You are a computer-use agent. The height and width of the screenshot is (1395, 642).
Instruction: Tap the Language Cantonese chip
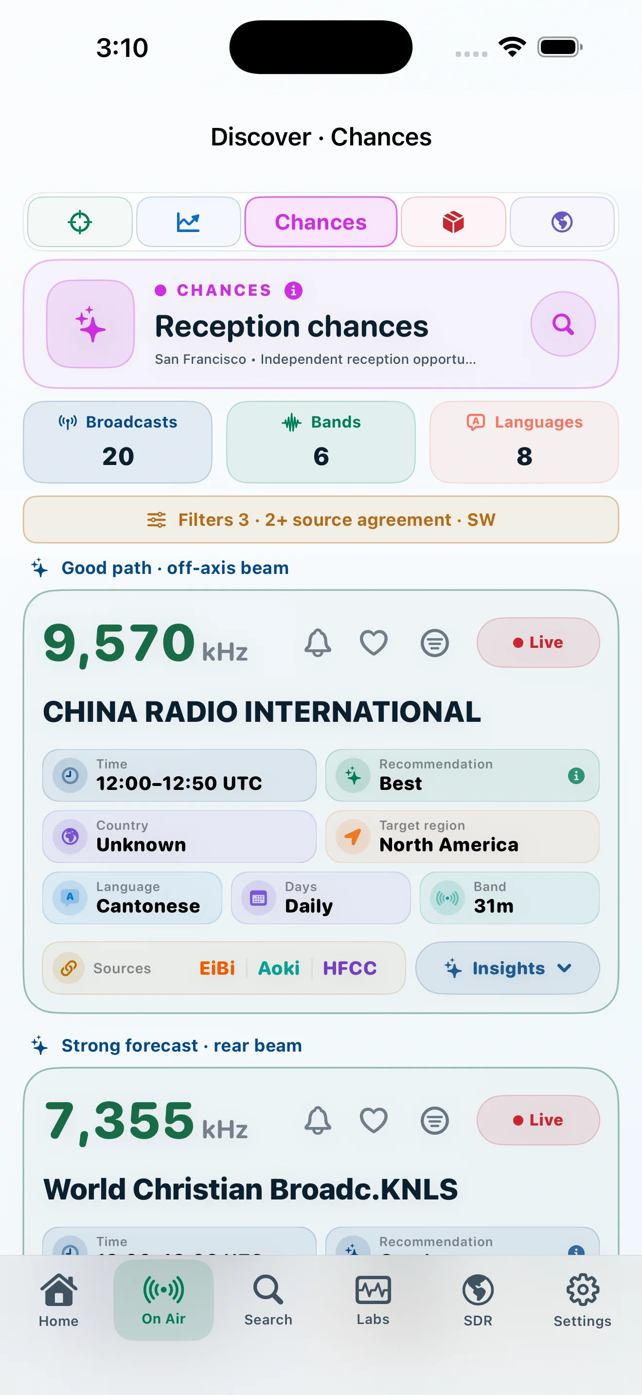coord(132,898)
